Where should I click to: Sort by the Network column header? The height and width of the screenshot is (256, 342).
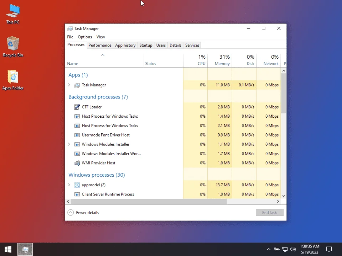tap(269, 60)
